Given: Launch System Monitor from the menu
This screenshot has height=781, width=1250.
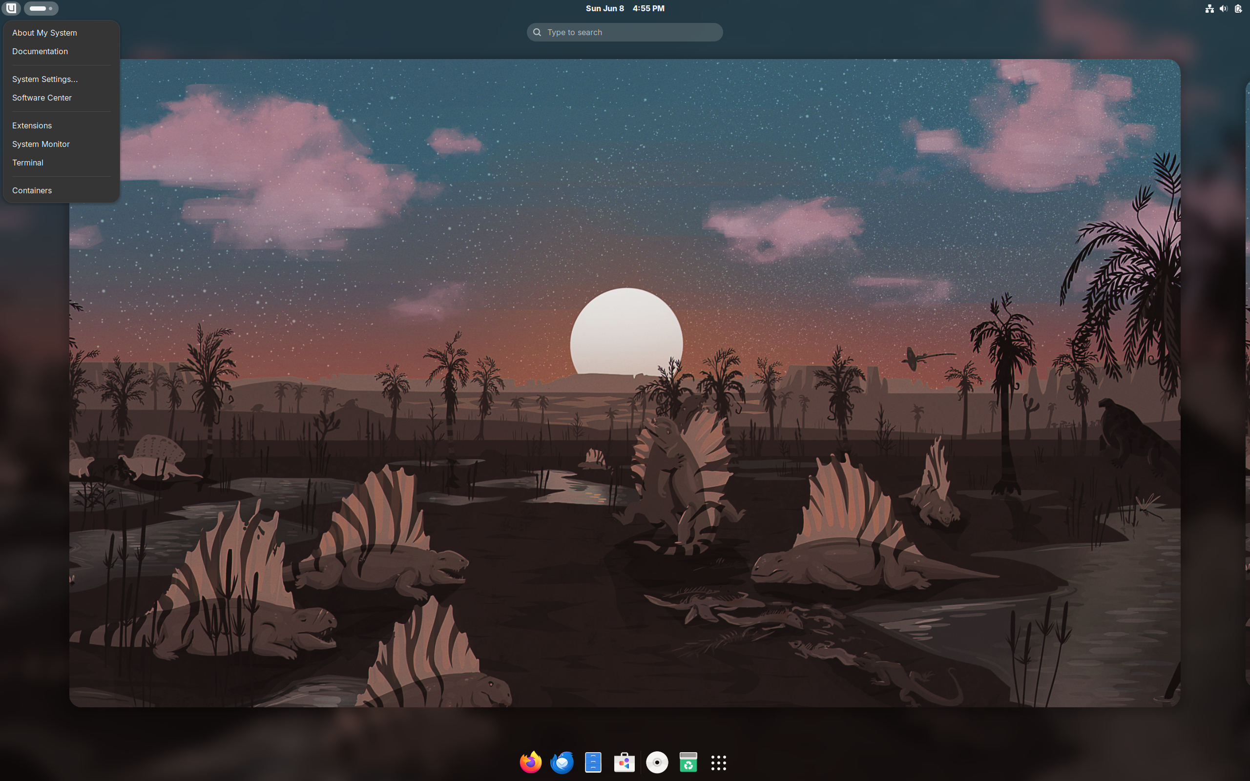Looking at the screenshot, I should (x=61, y=144).
